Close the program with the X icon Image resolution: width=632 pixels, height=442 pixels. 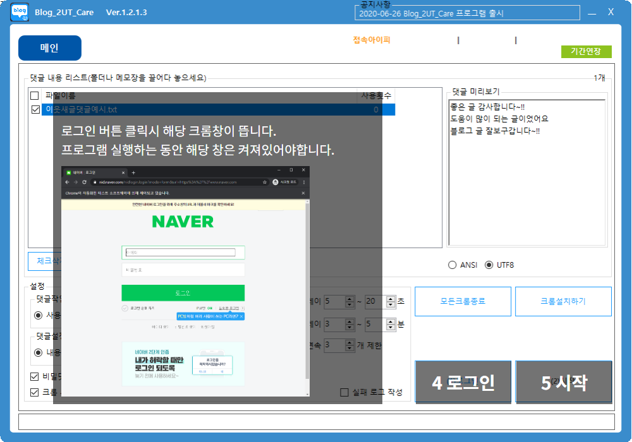[611, 12]
